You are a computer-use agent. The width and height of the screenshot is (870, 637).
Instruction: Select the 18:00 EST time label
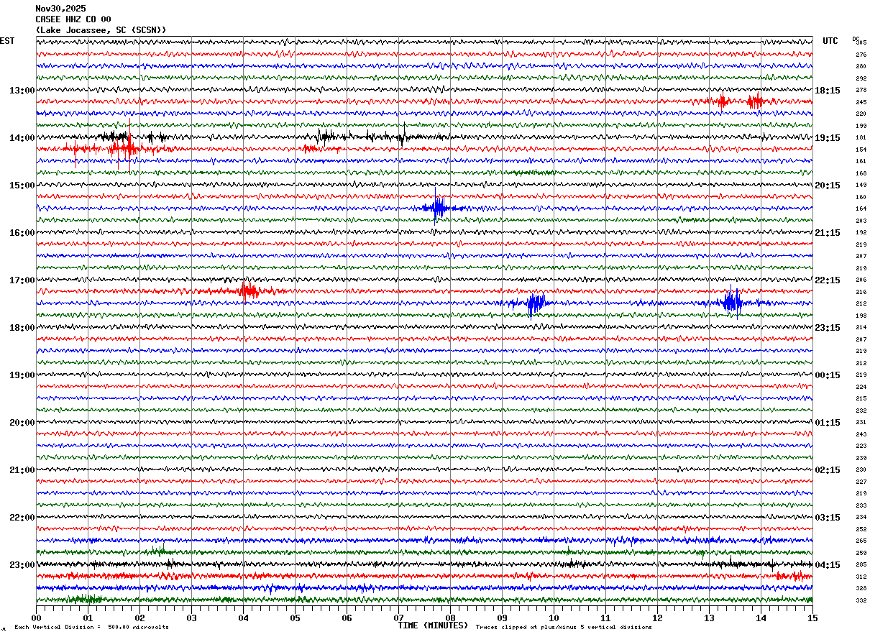coord(22,328)
